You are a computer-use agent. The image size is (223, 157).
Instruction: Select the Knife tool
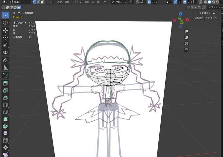(x=5, y=112)
